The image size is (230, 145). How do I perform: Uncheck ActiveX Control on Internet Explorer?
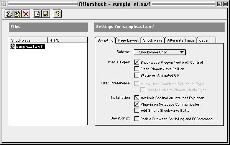tap(137, 98)
